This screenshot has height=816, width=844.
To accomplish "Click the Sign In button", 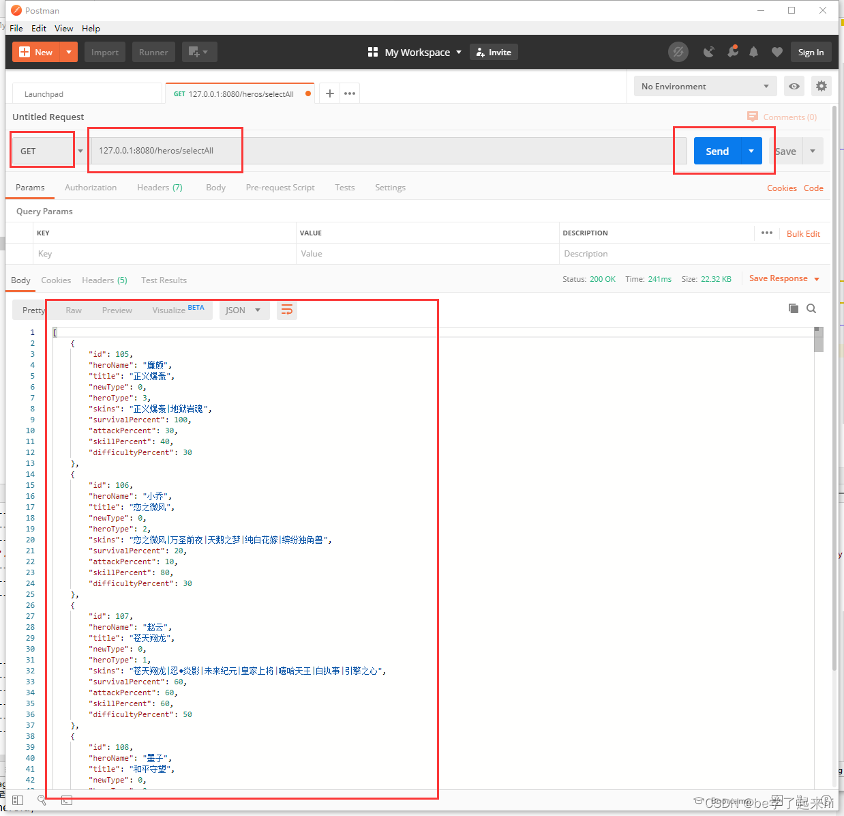I will pos(811,52).
